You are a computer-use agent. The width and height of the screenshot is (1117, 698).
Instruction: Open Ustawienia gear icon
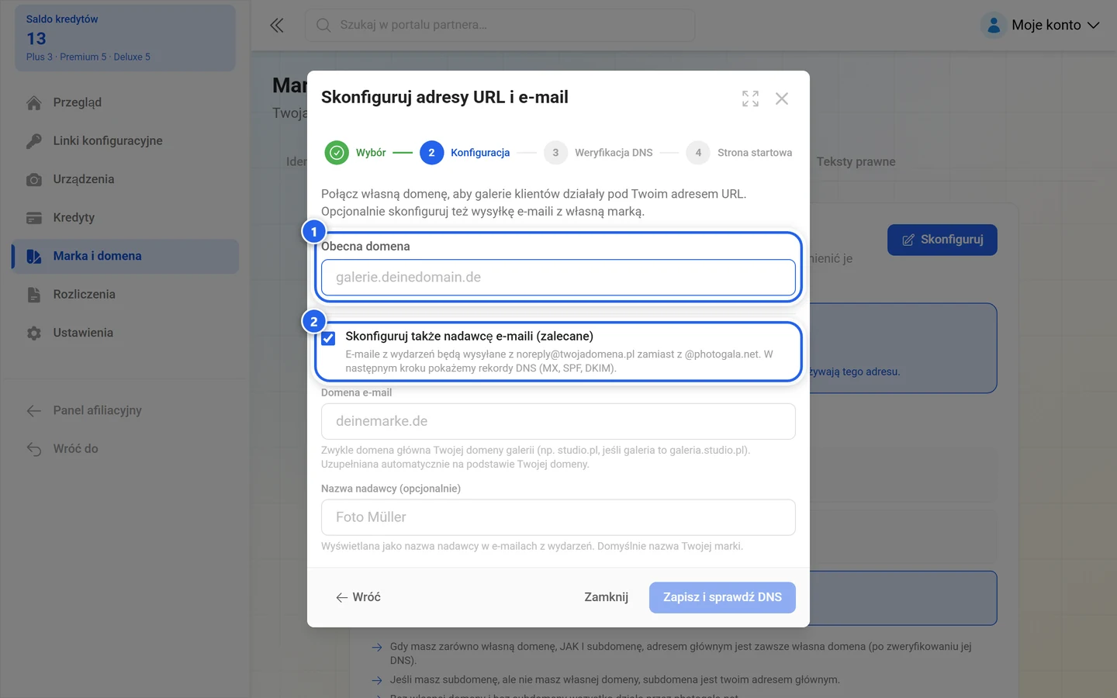point(34,333)
